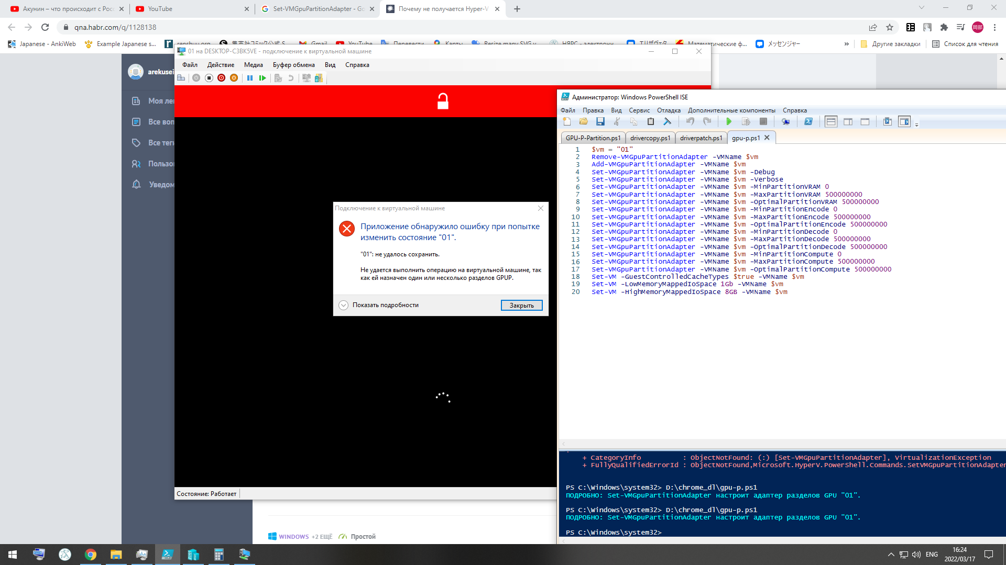Redo the edit in PowerShell ISE
The width and height of the screenshot is (1006, 565).
click(x=707, y=121)
